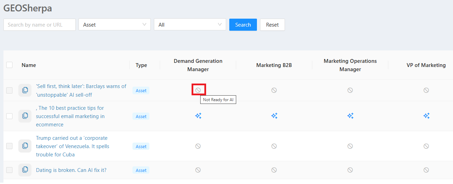This screenshot has height=184, width=453.
Task: Click the AI sparkle icon under Demand Generation Manager
Action: (x=198, y=116)
